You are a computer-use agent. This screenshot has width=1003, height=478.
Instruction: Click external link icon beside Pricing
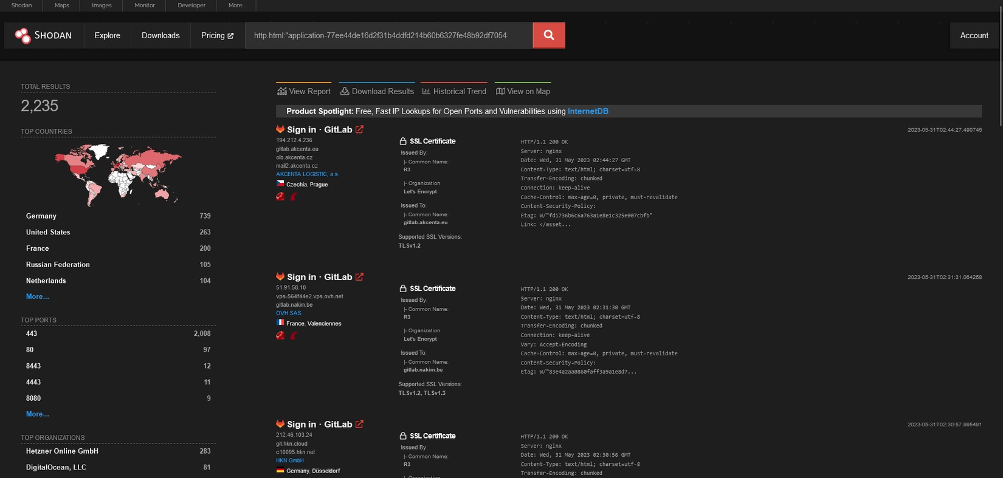coord(230,36)
